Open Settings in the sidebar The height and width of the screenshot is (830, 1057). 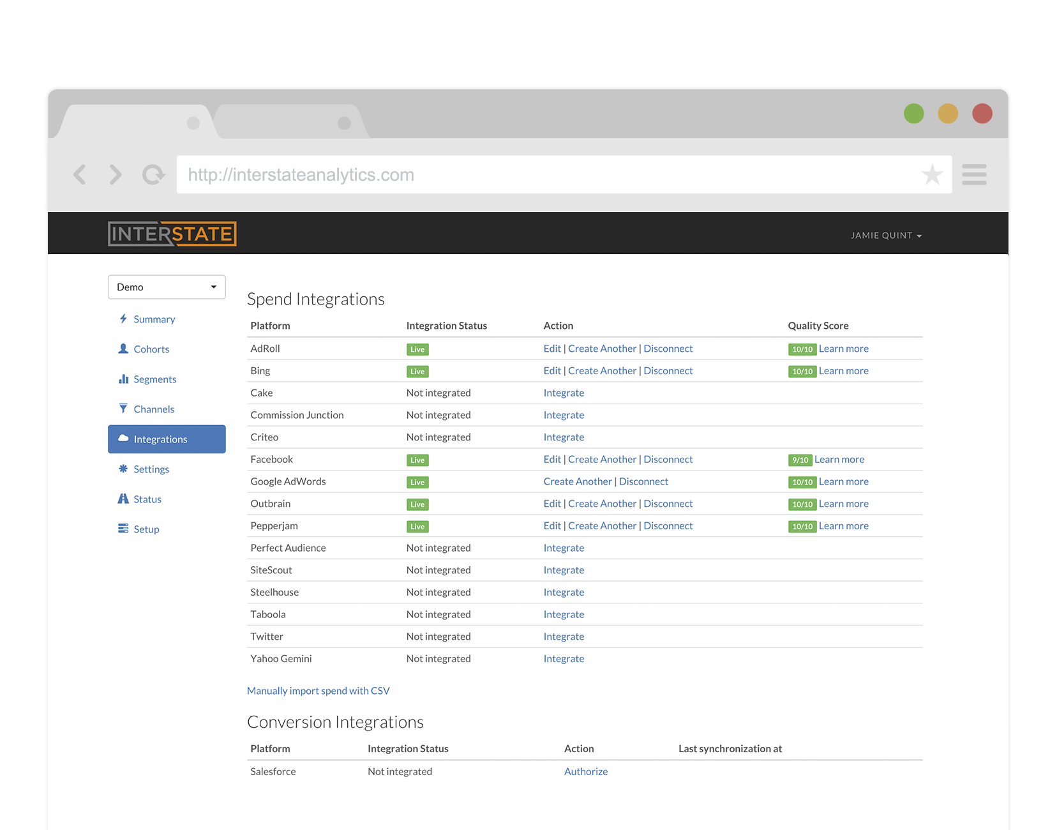tap(151, 469)
